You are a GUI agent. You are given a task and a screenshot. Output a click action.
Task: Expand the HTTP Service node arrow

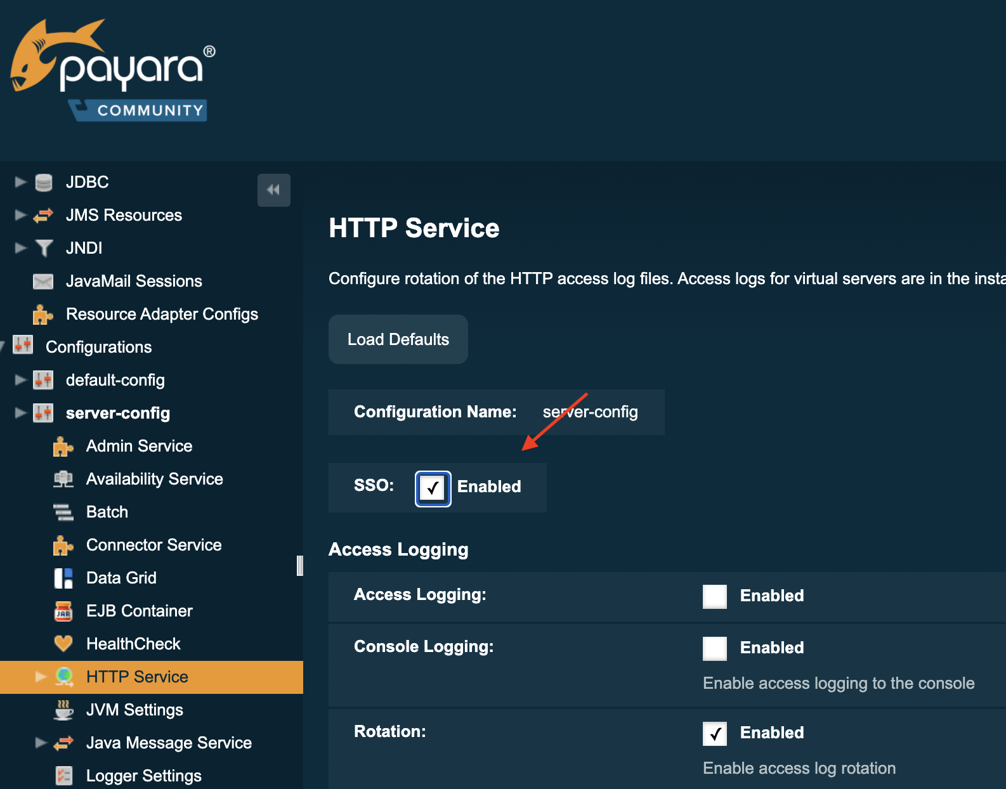tap(41, 677)
